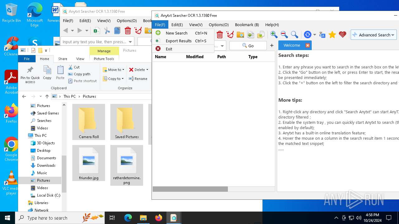Click the scissors cut icon in back Anytxt window

pyautogui.click(x=107, y=30)
